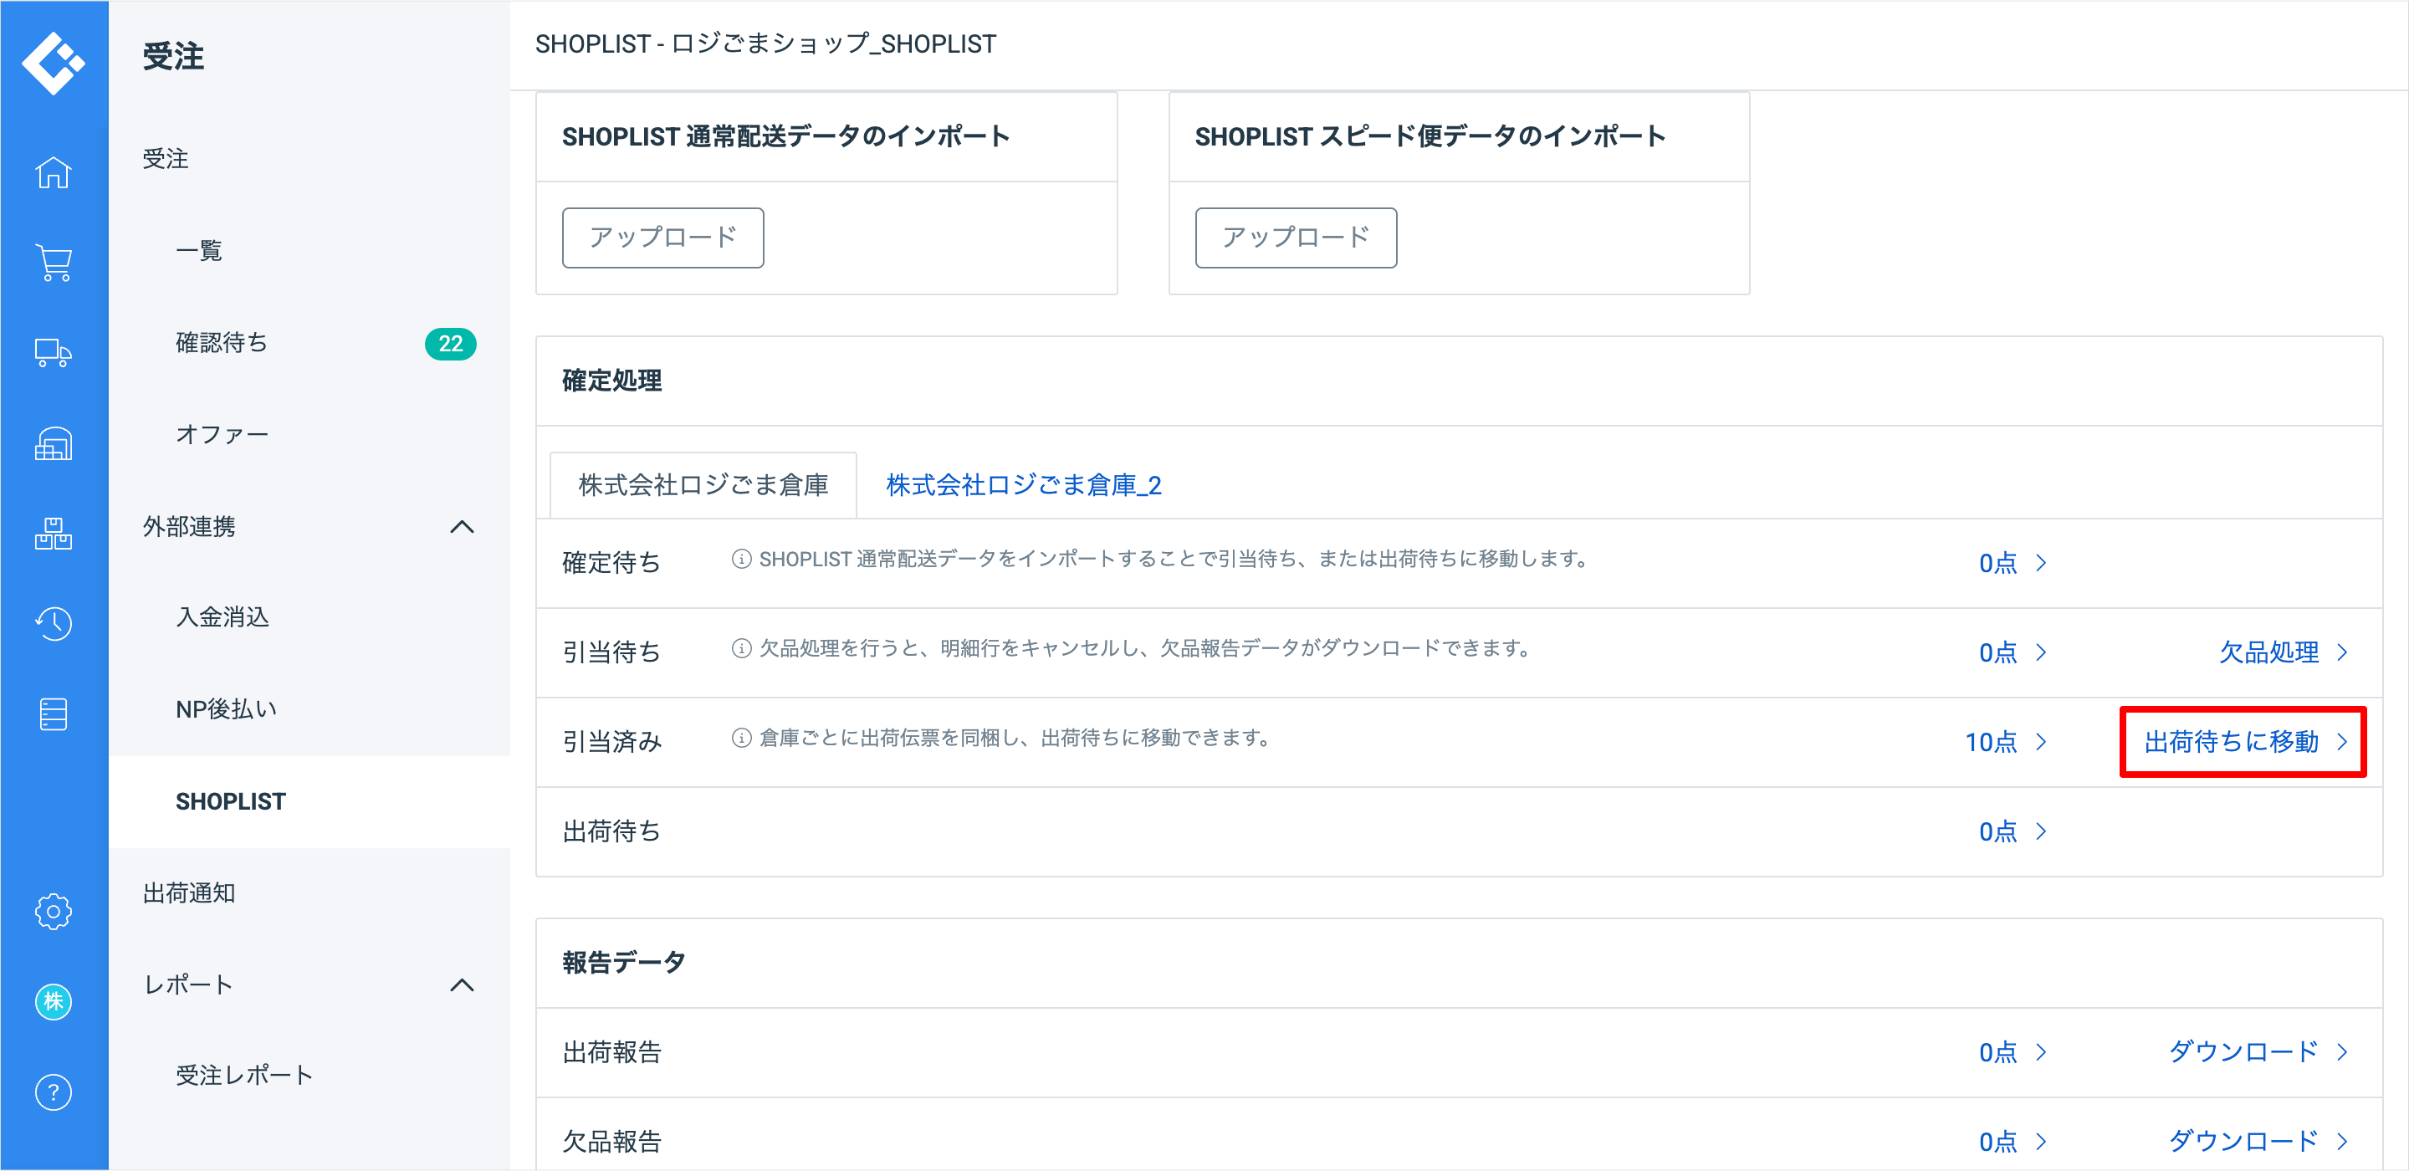Viewport: 2409px width, 1171px height.
Task: Select the 株式会社ロジごま倉庫 tab
Action: [703, 485]
